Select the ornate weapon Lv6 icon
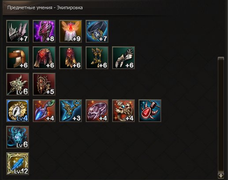228x180 pixels. coord(18,84)
